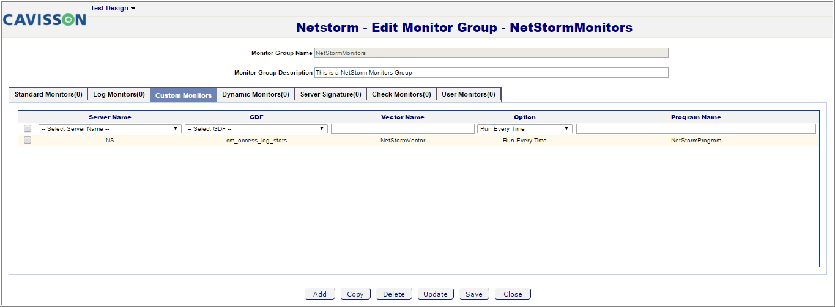Switch to Standard Monitors(0) tab

(x=48, y=94)
